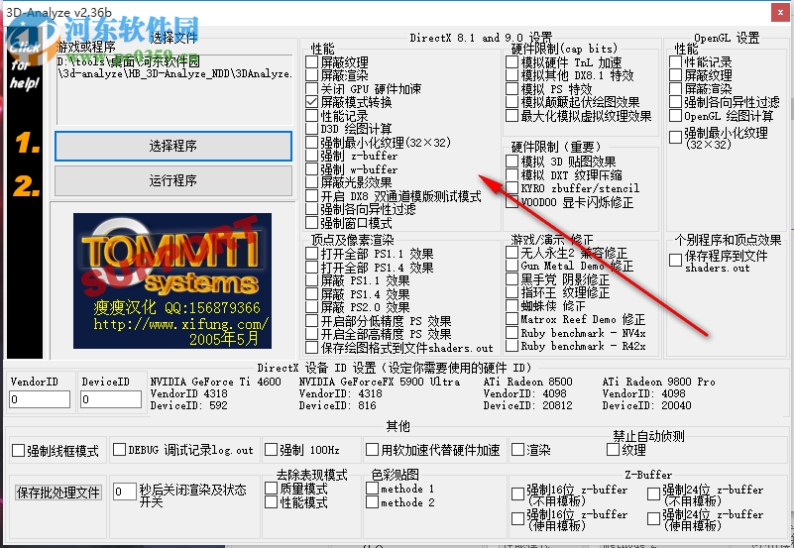Tick 无人永生2 兼容修正
794x548 pixels.
[x=511, y=252]
